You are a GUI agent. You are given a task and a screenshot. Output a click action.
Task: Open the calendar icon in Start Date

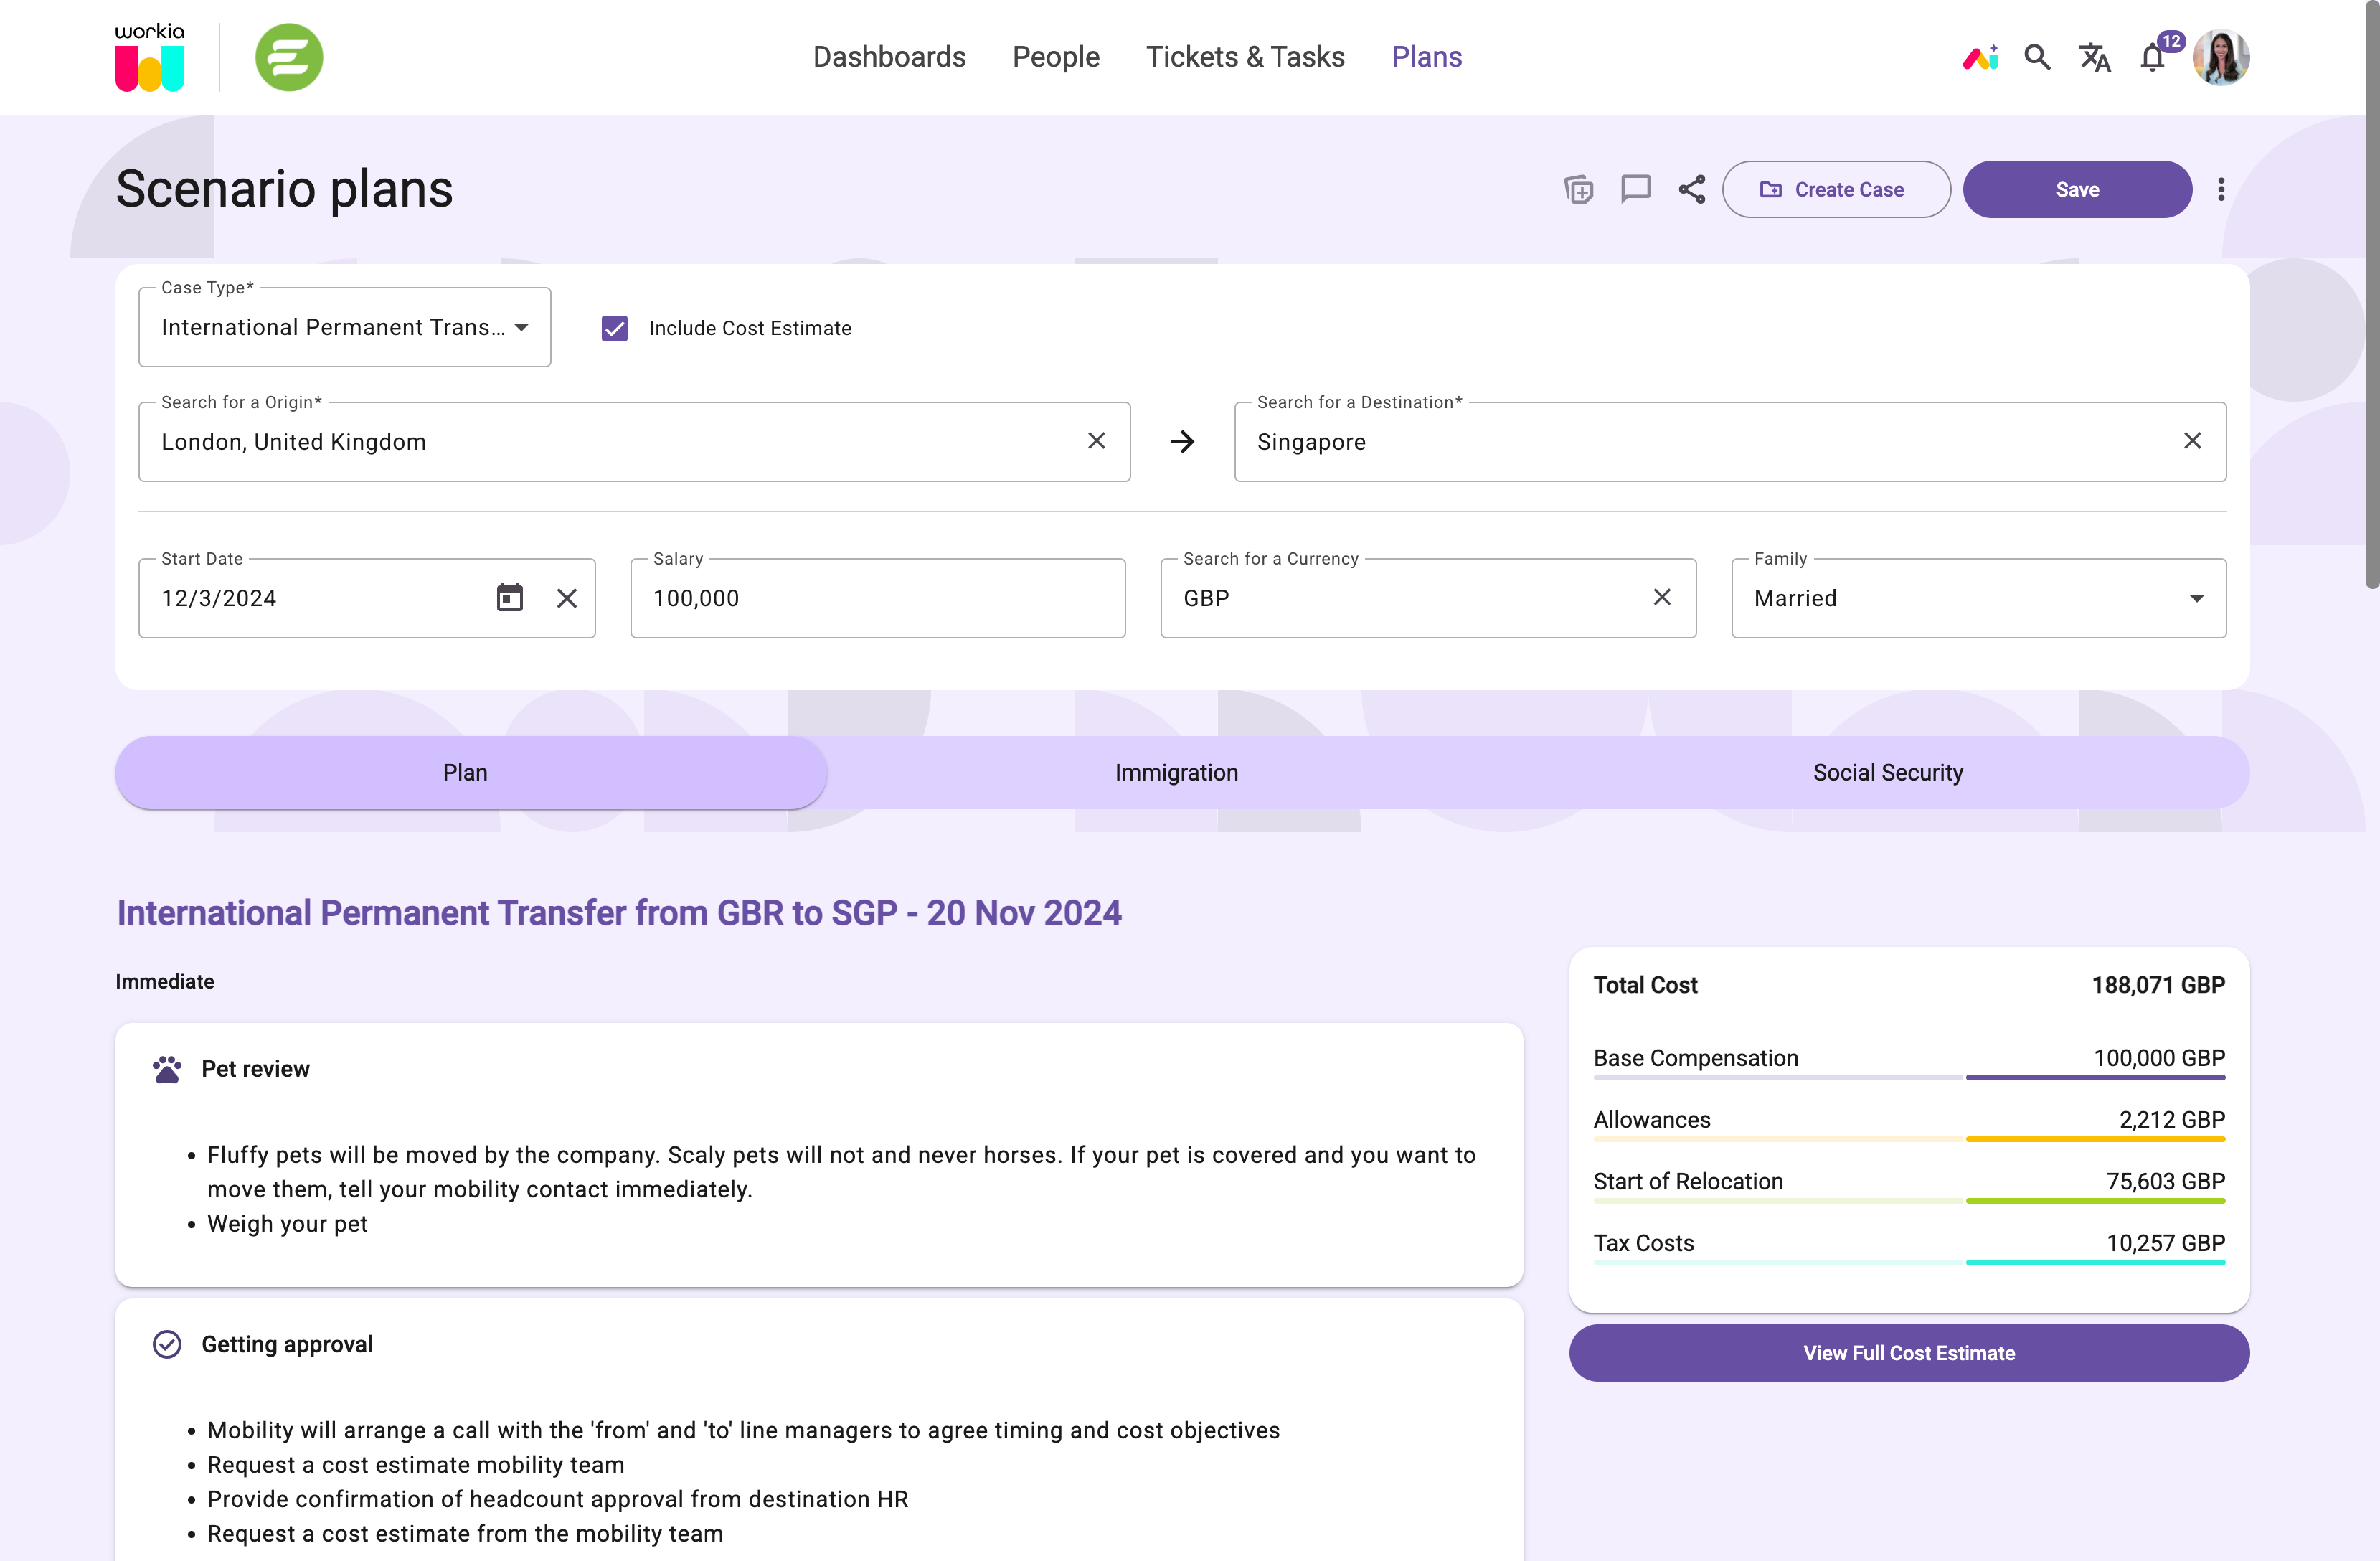[510, 597]
